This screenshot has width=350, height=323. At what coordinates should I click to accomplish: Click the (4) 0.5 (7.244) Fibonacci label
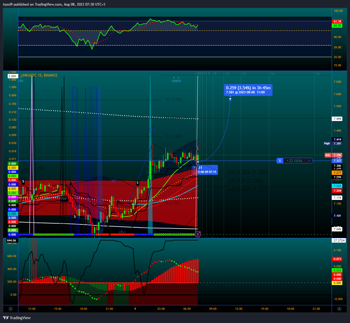click(x=246, y=181)
